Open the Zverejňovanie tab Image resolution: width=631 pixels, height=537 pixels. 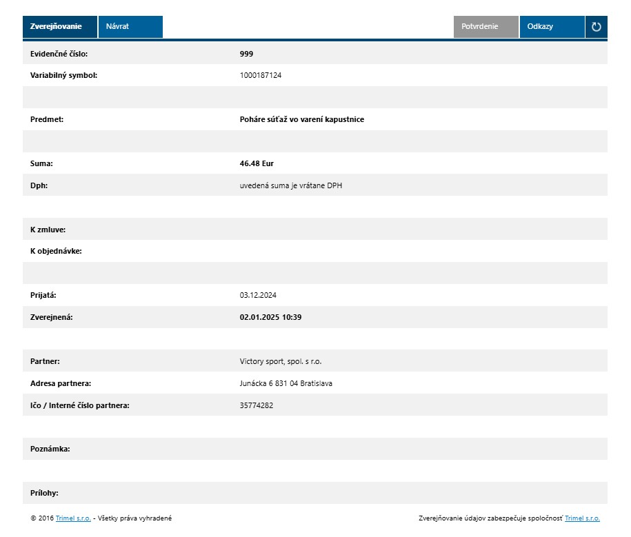[60, 27]
